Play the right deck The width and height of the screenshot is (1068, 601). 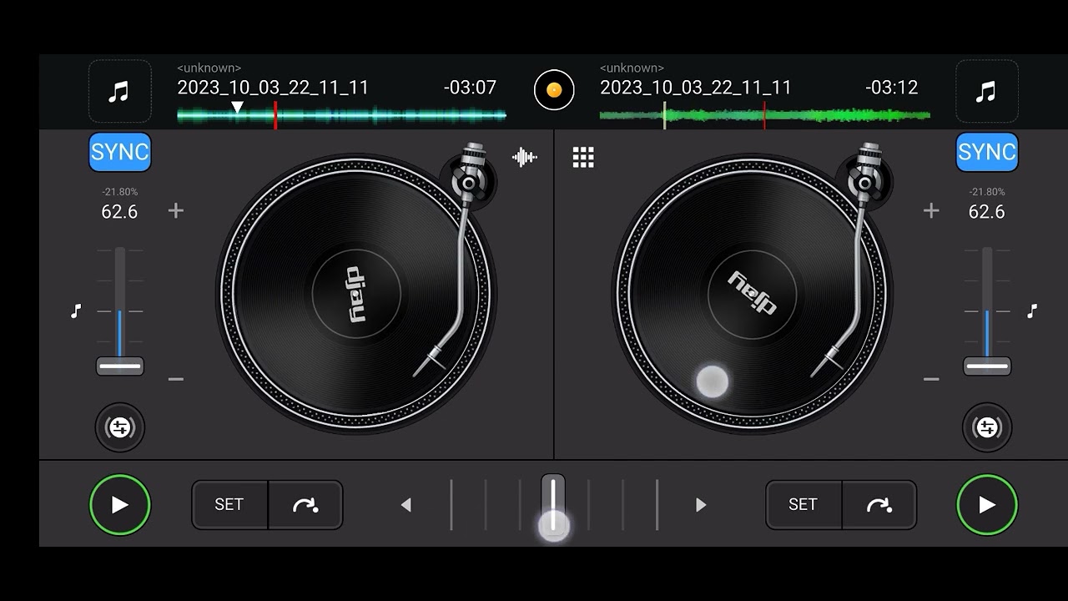[x=987, y=504]
